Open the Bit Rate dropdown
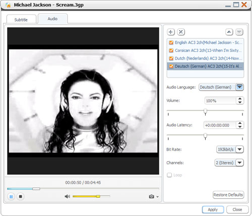Image resolution: width=252 pixels, height=216 pixels. click(x=239, y=149)
